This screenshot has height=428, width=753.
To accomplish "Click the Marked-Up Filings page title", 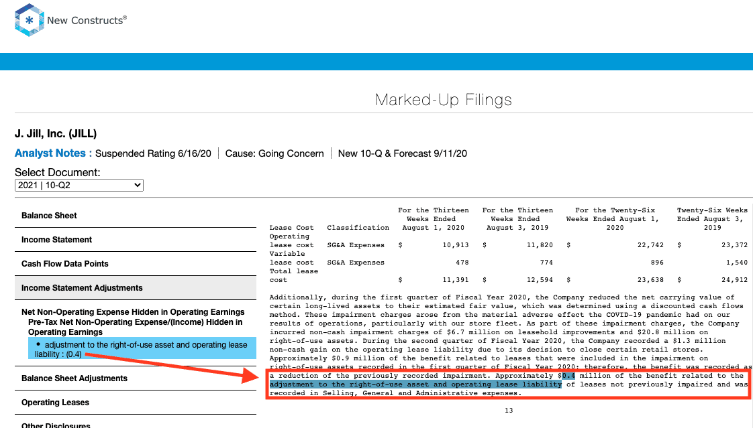I will click(x=443, y=100).
